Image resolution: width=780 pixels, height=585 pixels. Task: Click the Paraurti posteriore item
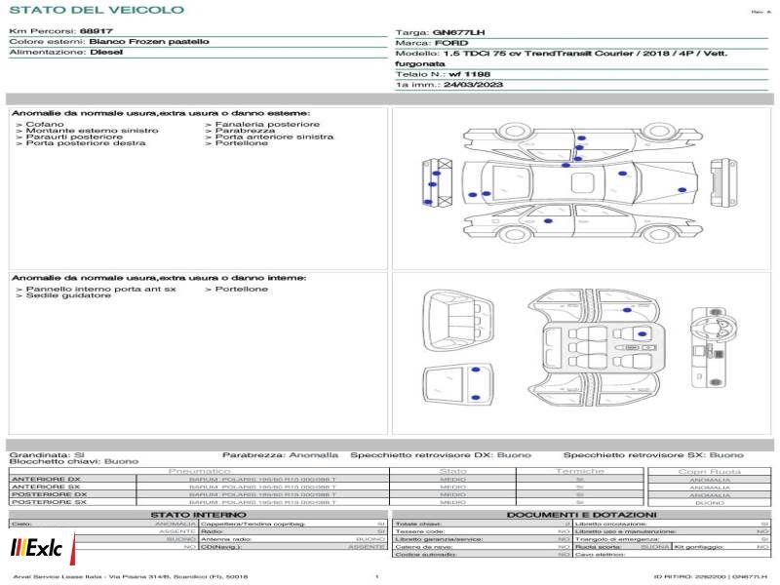point(74,136)
